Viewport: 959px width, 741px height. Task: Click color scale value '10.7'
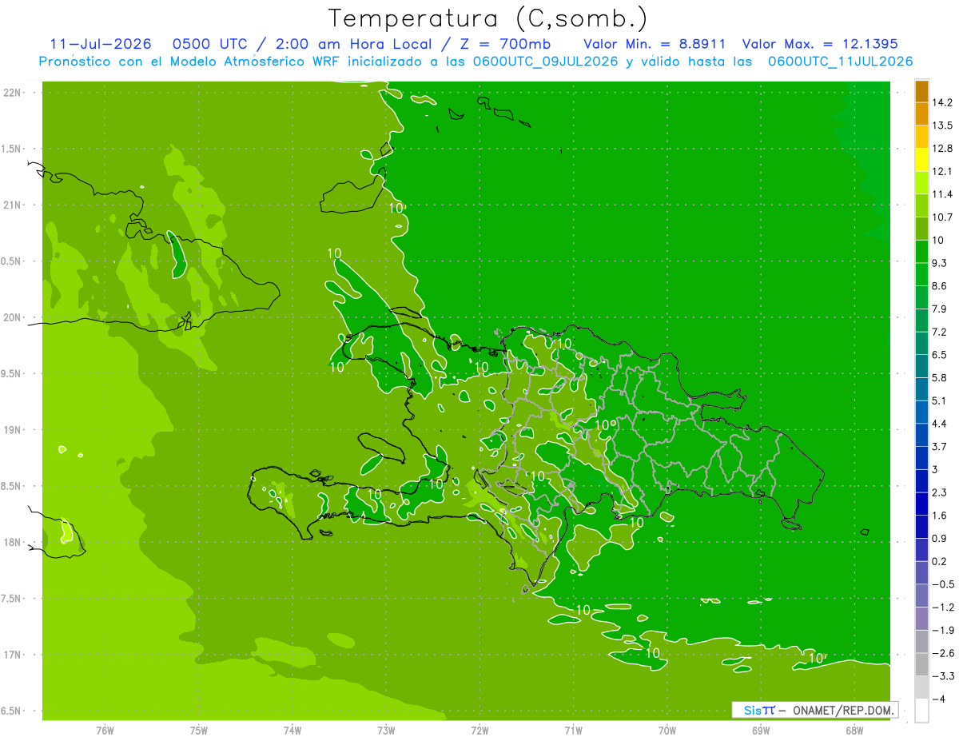click(x=942, y=217)
